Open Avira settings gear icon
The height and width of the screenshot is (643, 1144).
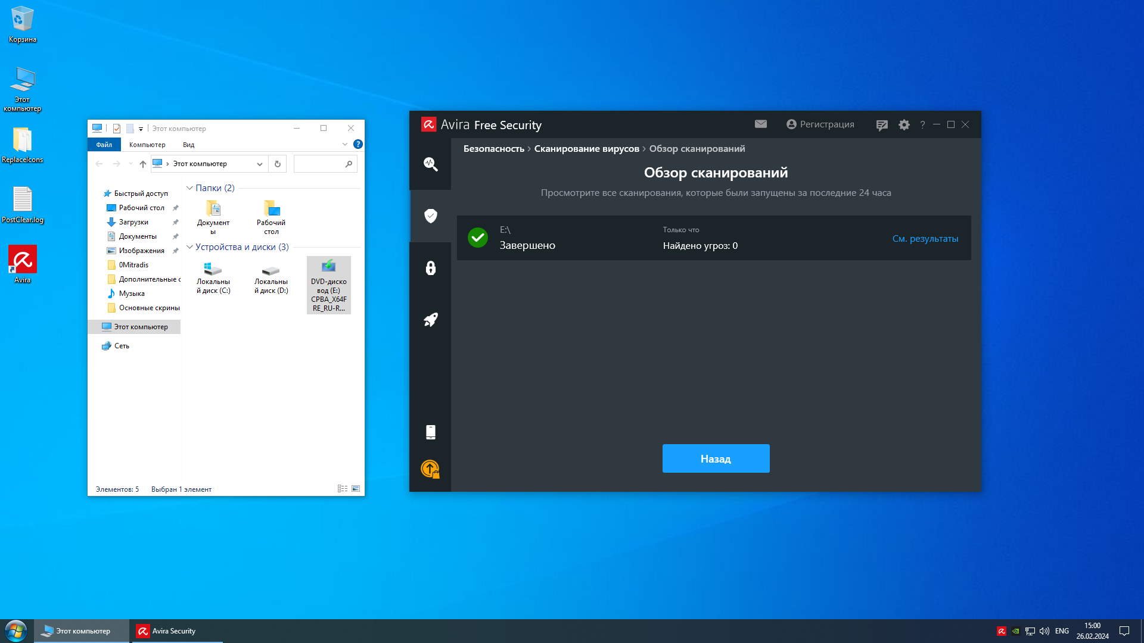[904, 124]
